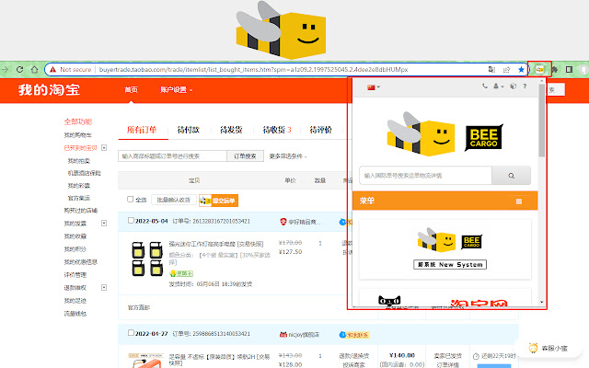Screen dimensions: 589x368
Task: Tick the select-all orders checkbox
Action: pos(130,200)
